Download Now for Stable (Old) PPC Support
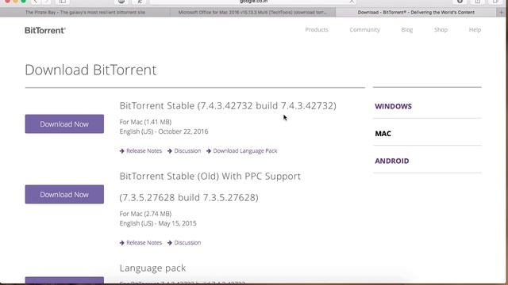Screen dimensions: 508x285 click(x=64, y=194)
